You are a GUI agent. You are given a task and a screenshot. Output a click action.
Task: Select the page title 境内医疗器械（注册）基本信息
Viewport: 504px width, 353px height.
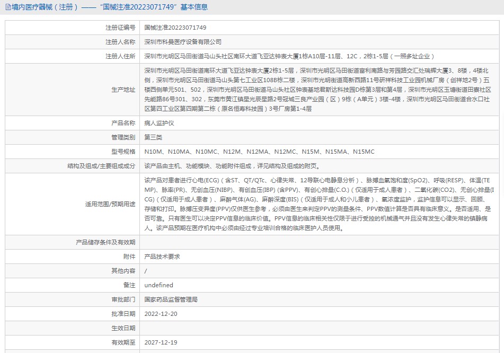pos(110,7)
